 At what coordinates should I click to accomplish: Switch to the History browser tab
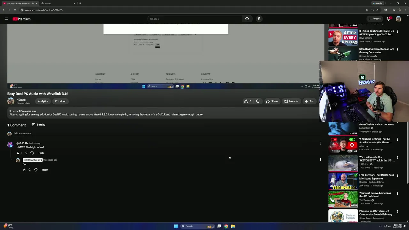click(x=58, y=3)
